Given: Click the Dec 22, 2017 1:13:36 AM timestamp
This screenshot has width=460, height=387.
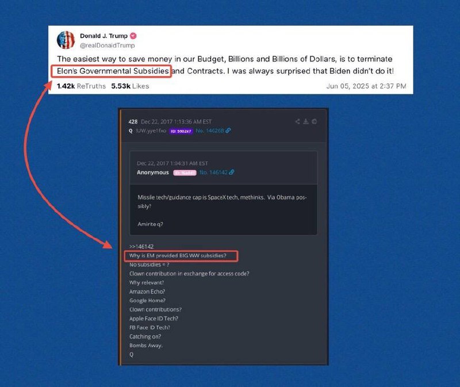Looking at the screenshot, I should pyautogui.click(x=176, y=121).
